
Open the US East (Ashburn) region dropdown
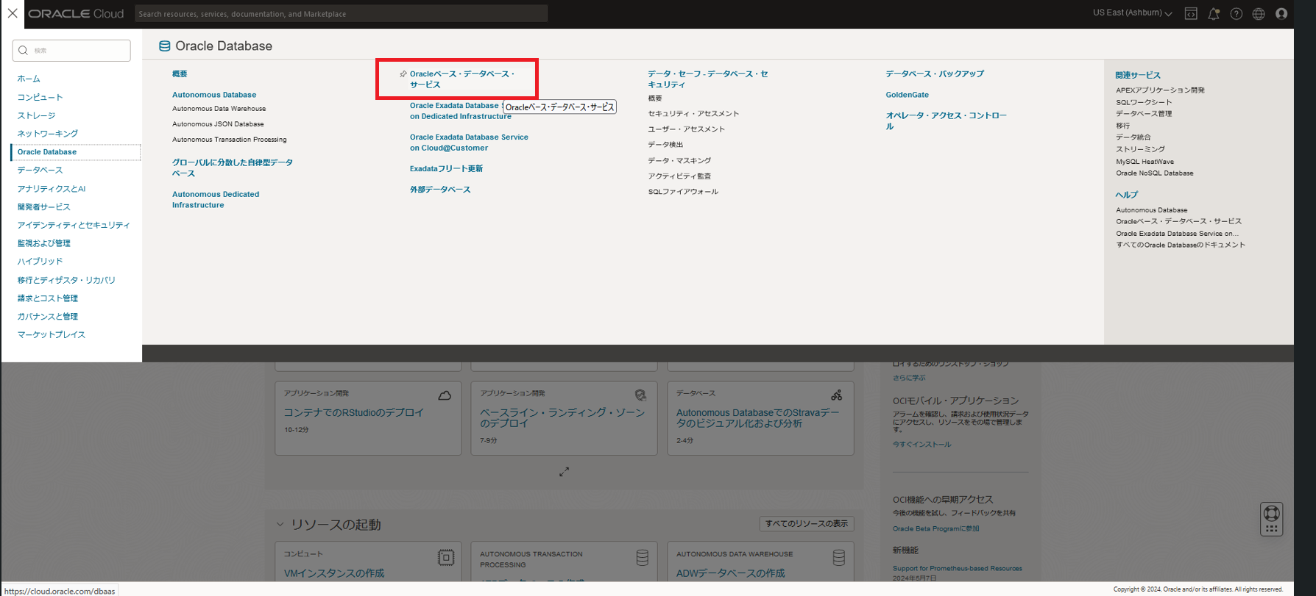[x=1132, y=13]
